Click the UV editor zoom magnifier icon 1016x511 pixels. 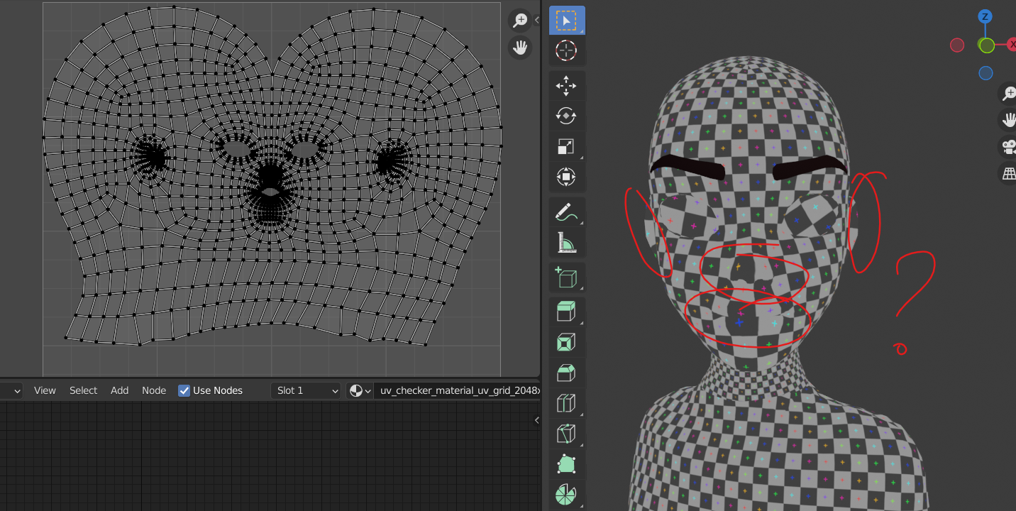[520, 21]
